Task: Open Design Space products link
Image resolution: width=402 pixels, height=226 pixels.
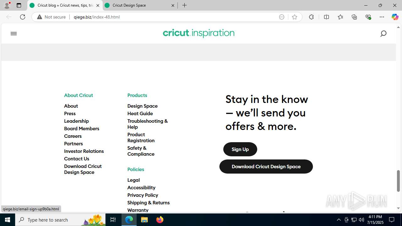Action: pos(143,106)
